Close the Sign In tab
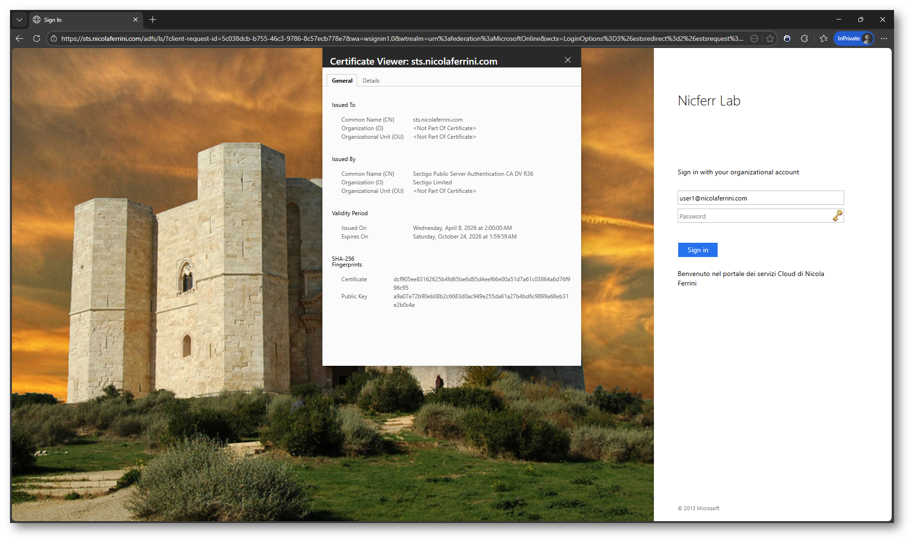Viewport: 914px width, 543px height. pyautogui.click(x=136, y=19)
